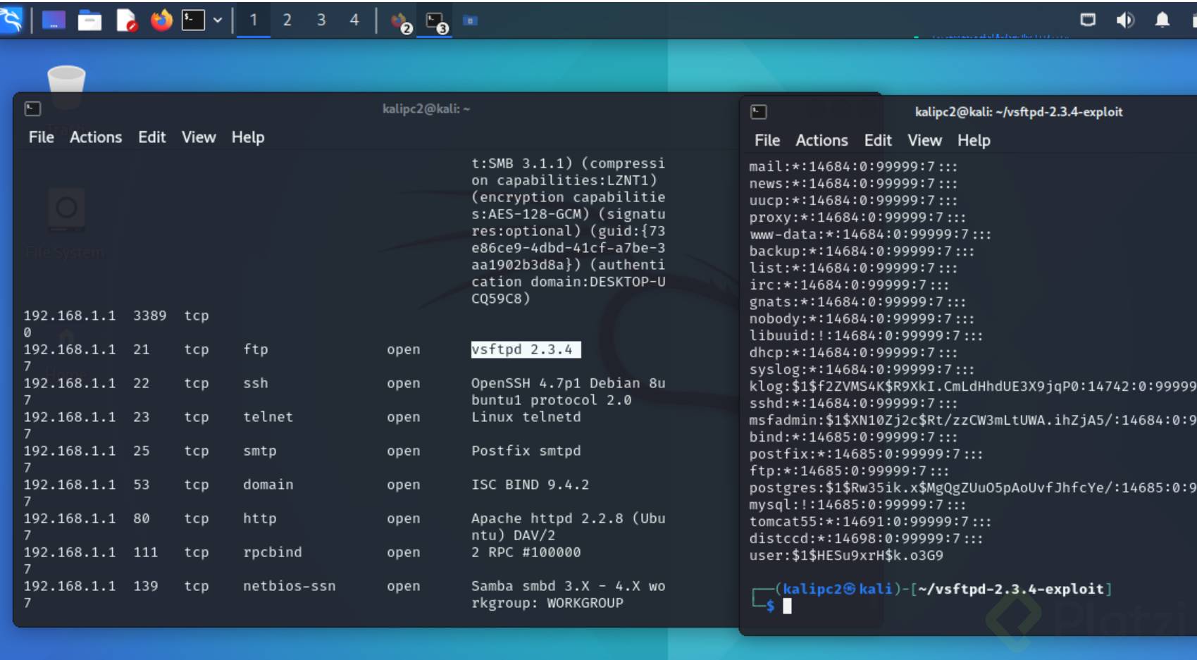Image resolution: width=1197 pixels, height=660 pixels.
Task: Click the 'nobody:*:14684' shadow entry
Action: [x=862, y=319]
